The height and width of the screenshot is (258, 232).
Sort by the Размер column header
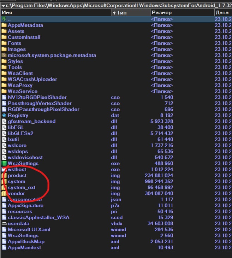182,12
